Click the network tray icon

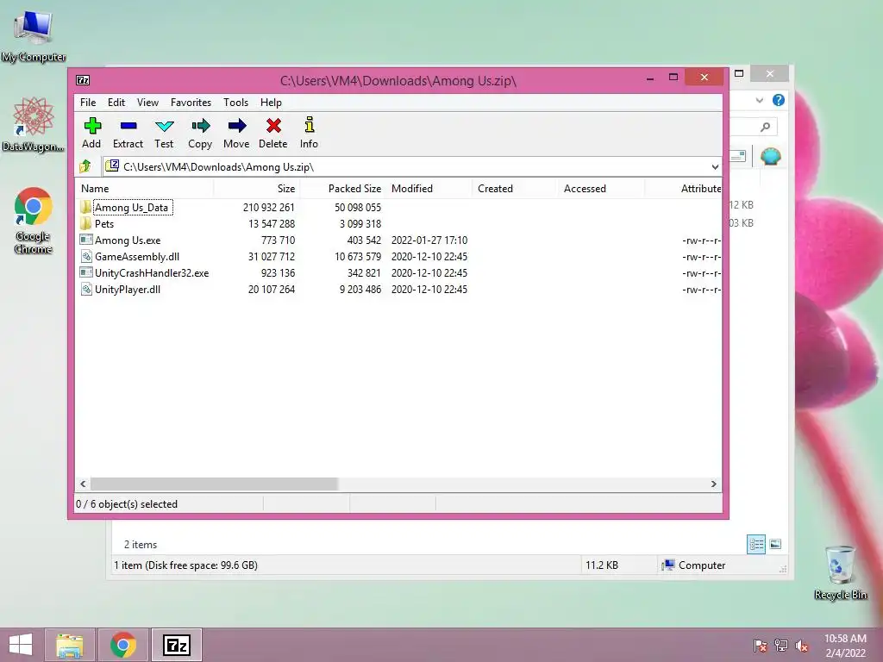(781, 646)
